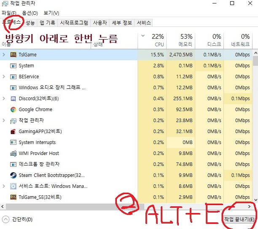This screenshot has height=229, width=258.
Task: Sort processes by CPU column
Action: pyautogui.click(x=158, y=40)
